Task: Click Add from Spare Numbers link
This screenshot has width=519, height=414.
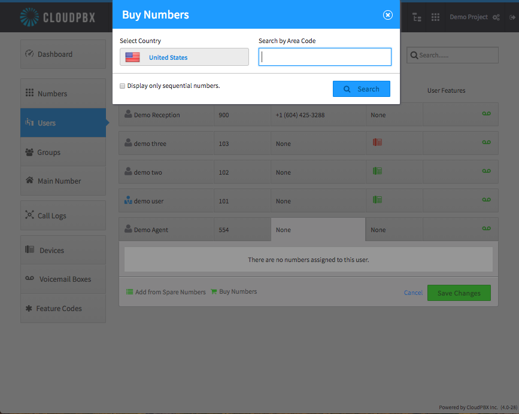Action: (x=166, y=292)
